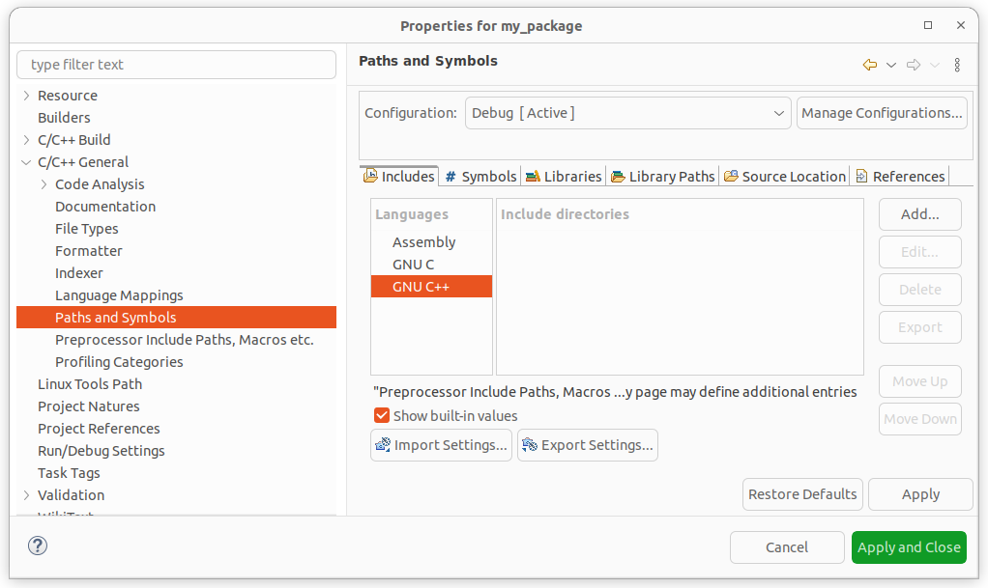Expand the C/C++ Build tree node
Screen dimensions: 988x588
pos(26,140)
